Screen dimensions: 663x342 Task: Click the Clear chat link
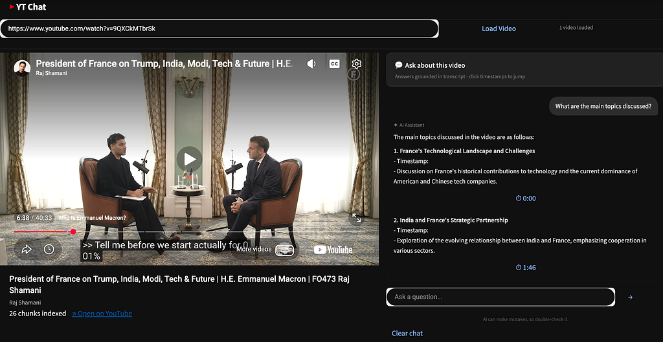[x=407, y=333]
